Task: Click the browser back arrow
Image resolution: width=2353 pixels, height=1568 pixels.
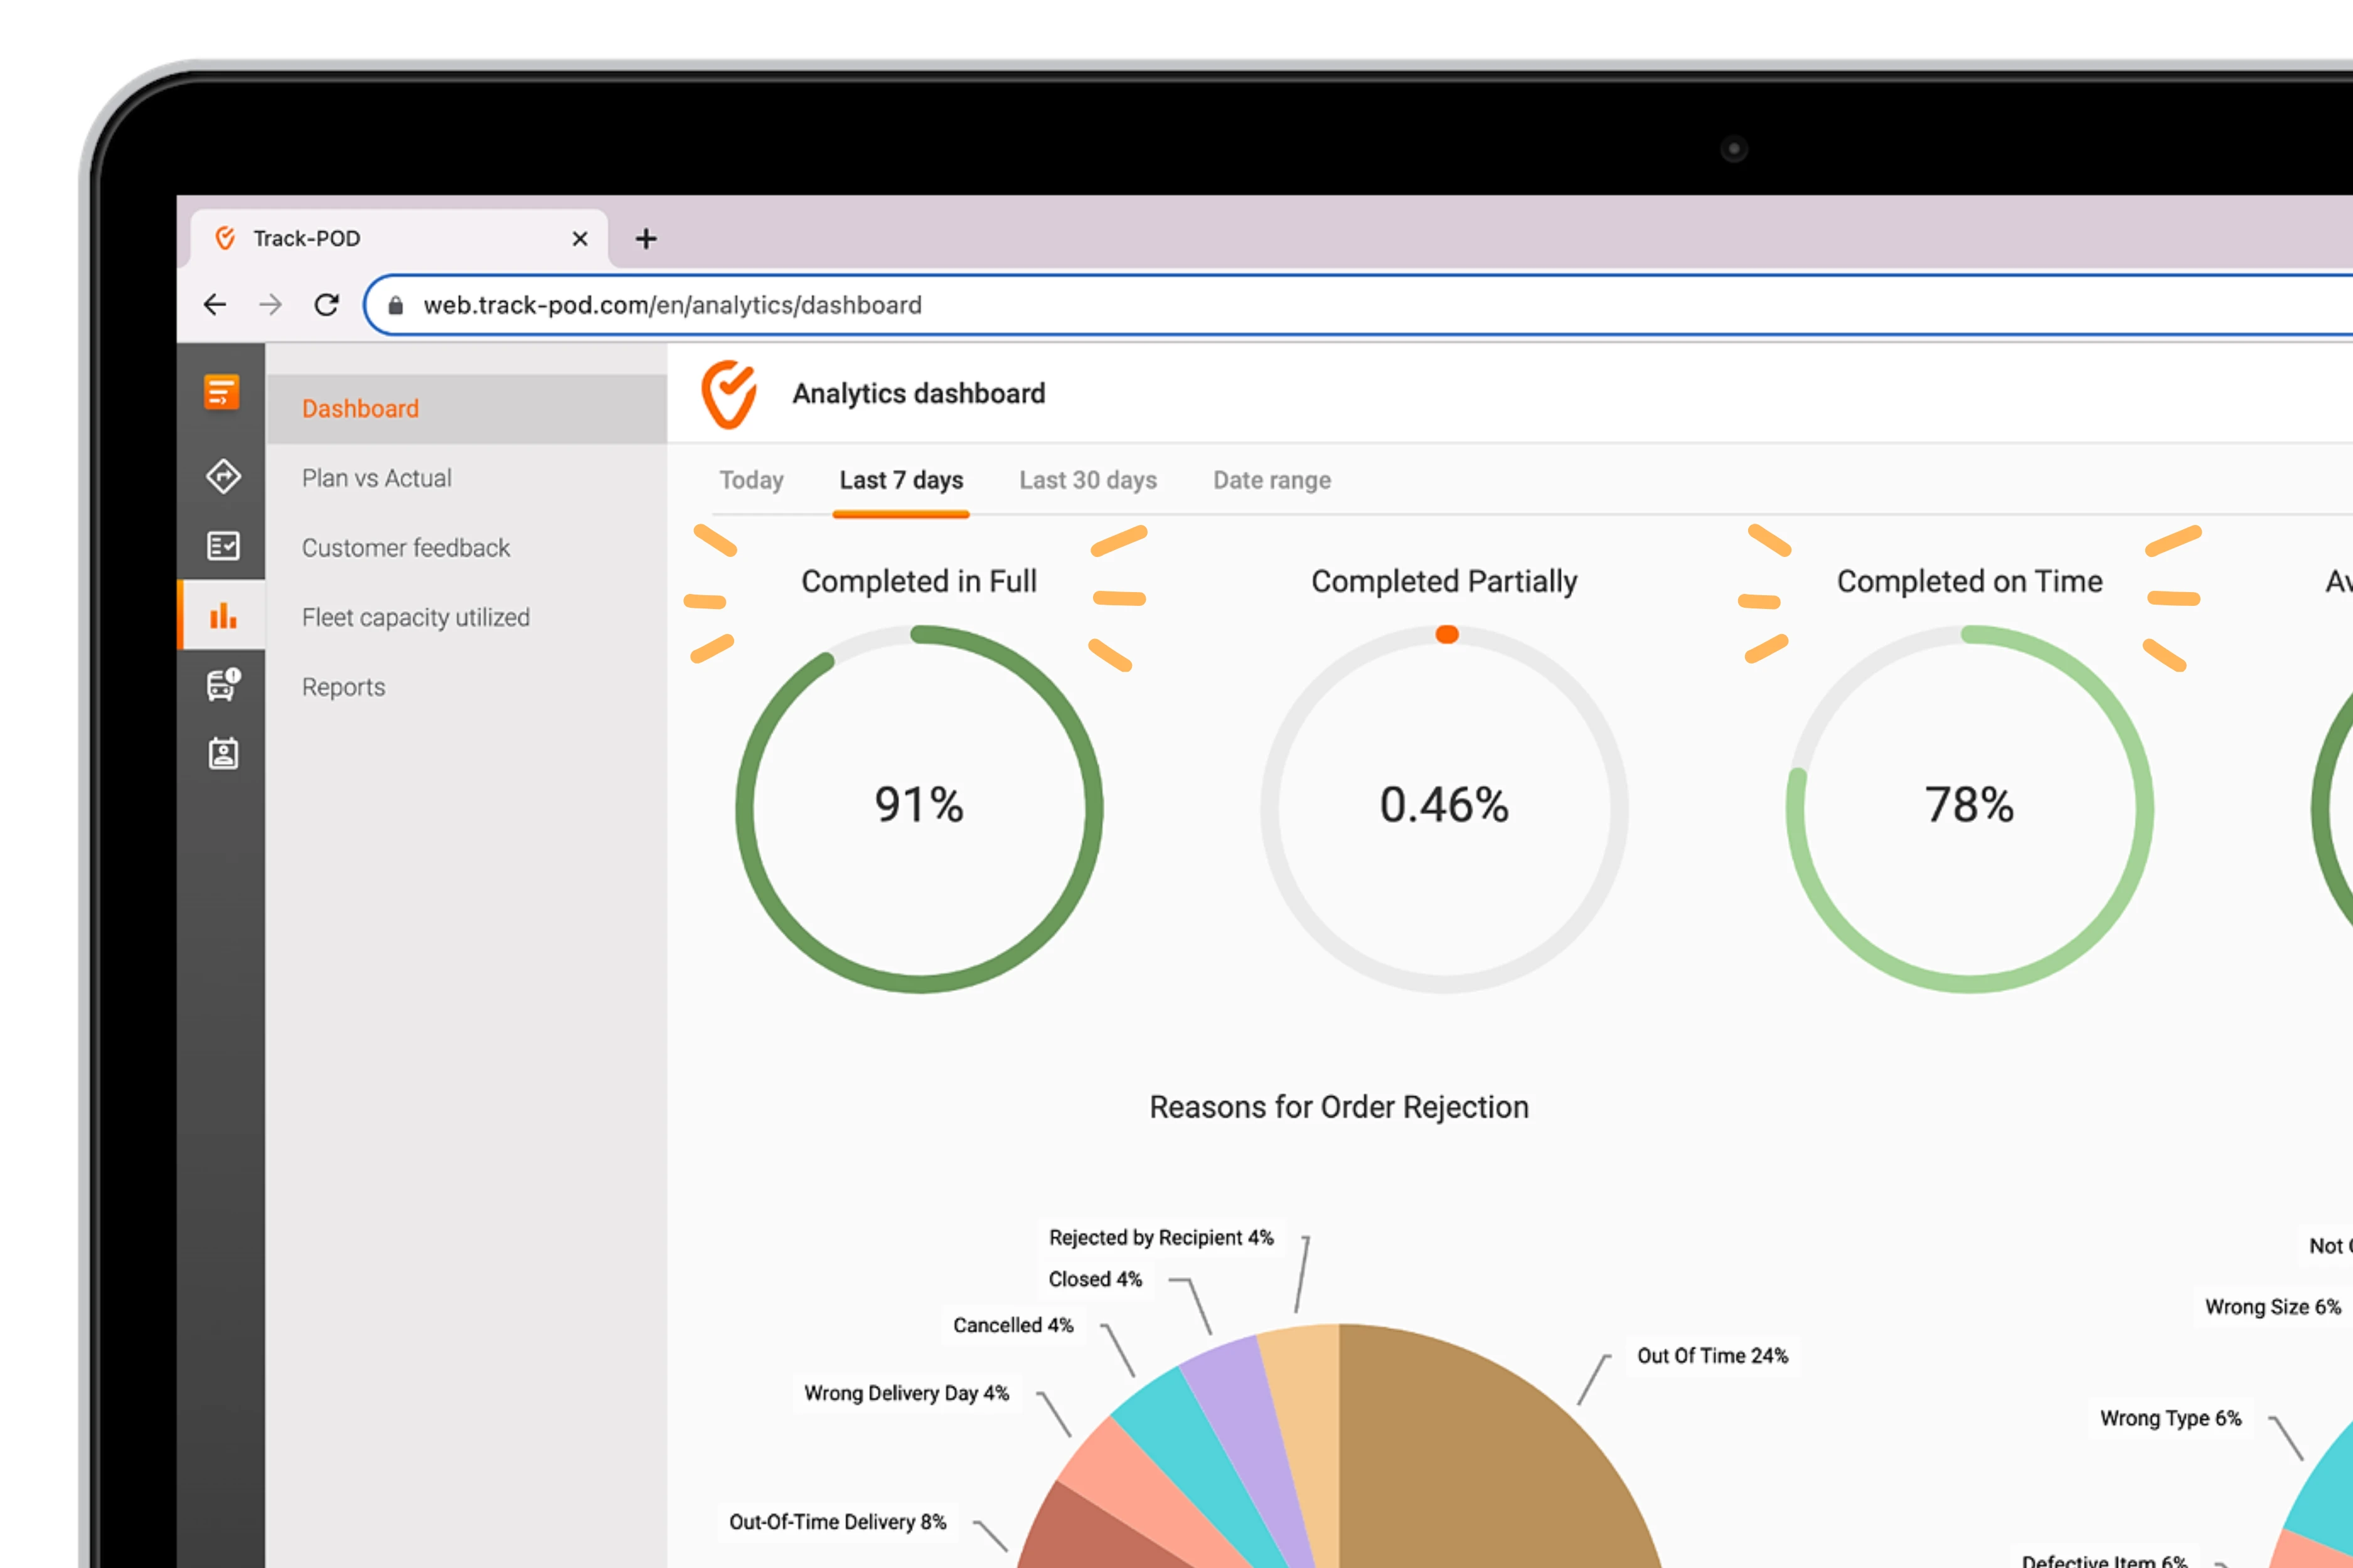Action: coord(215,305)
